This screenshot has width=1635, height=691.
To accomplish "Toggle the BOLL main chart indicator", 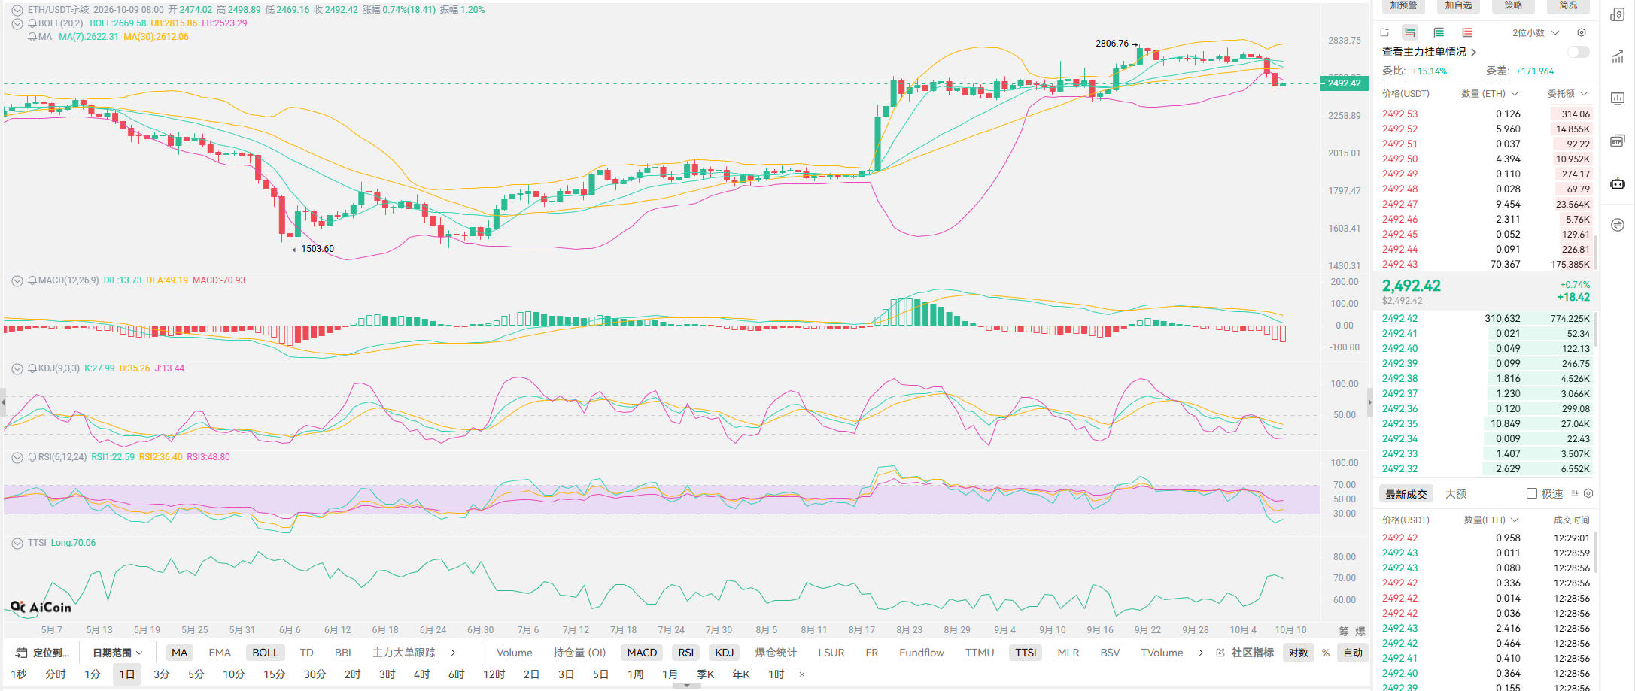I will point(265,653).
